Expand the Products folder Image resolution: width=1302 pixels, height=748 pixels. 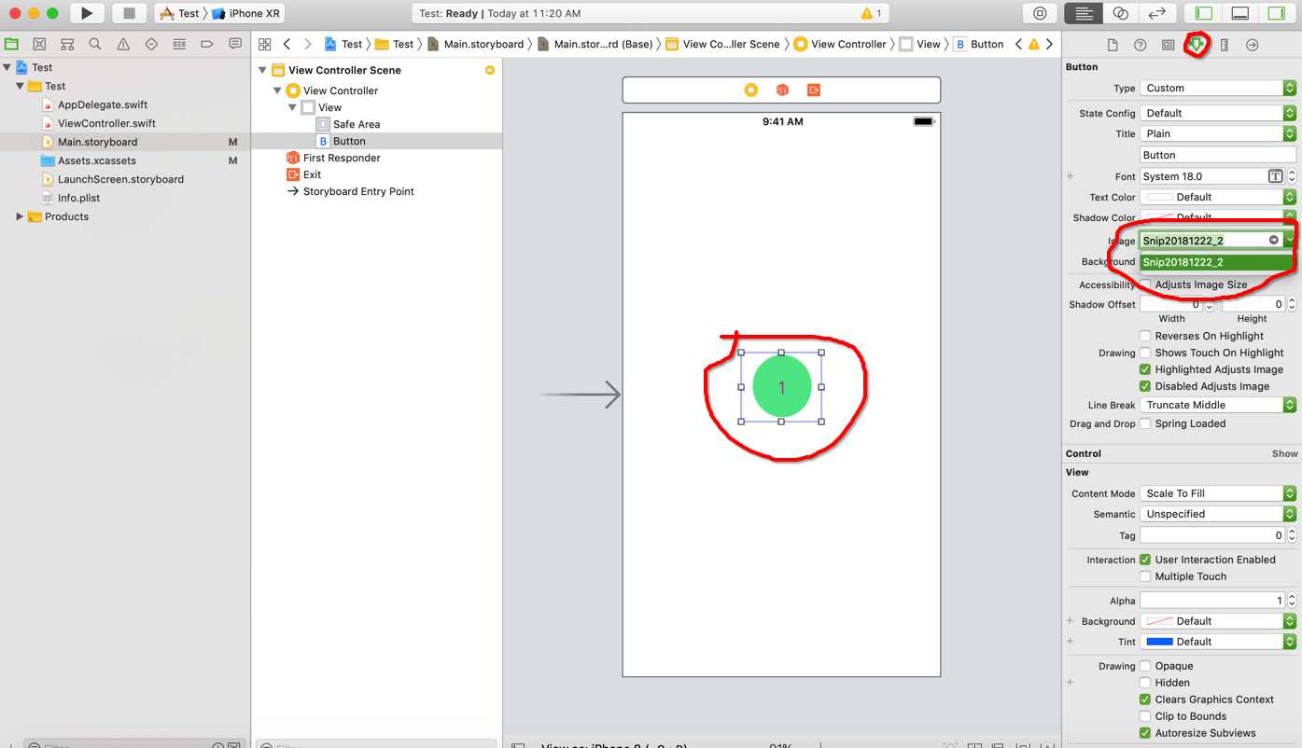[x=20, y=216]
